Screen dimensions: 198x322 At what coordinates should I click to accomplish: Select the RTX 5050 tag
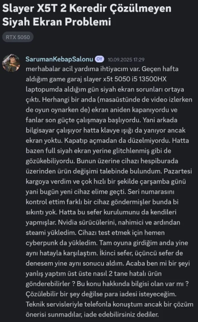pos(18,37)
